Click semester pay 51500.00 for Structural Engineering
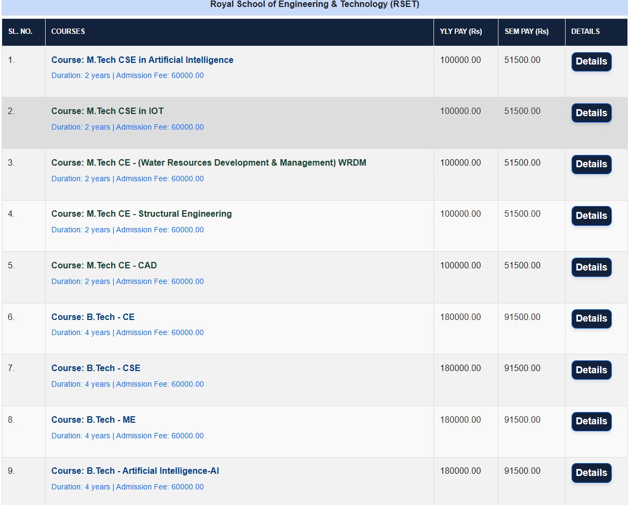629x505 pixels. click(522, 214)
